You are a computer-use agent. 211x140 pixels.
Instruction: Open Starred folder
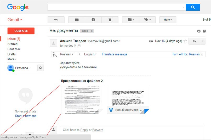click(x=13, y=44)
